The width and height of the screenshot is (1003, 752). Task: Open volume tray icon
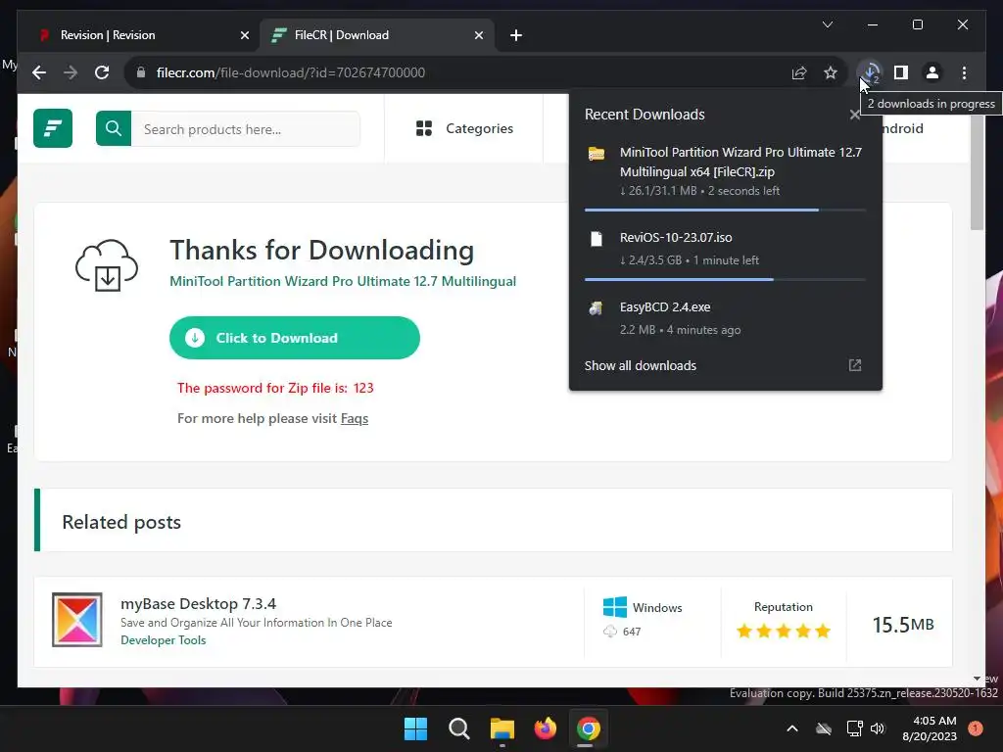coord(878,728)
